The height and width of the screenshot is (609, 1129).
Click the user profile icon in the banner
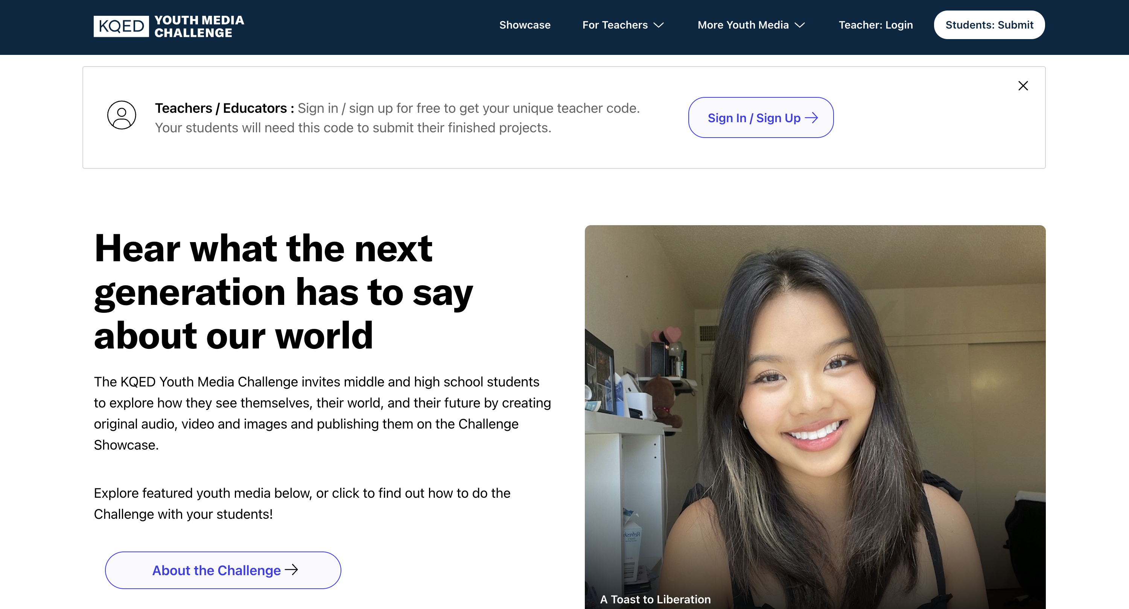coord(122,115)
